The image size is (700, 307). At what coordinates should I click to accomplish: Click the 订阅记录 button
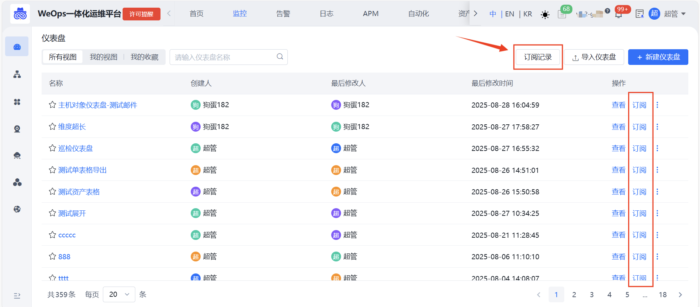[x=538, y=57]
